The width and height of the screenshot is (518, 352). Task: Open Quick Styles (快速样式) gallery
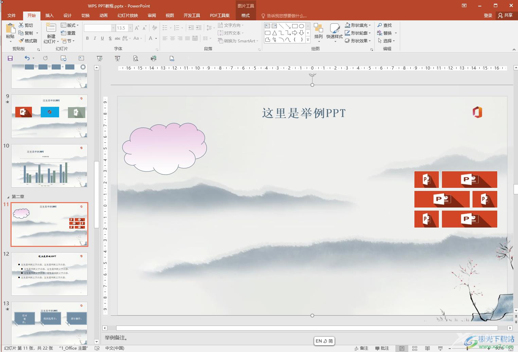[x=335, y=32]
